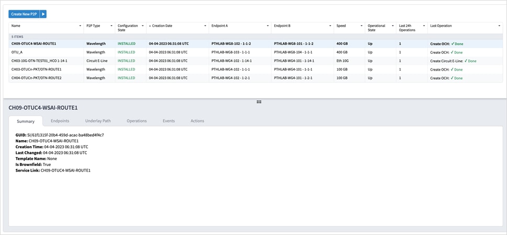Click the Is Brownfield True line
The image size is (507, 235).
click(x=33, y=164)
